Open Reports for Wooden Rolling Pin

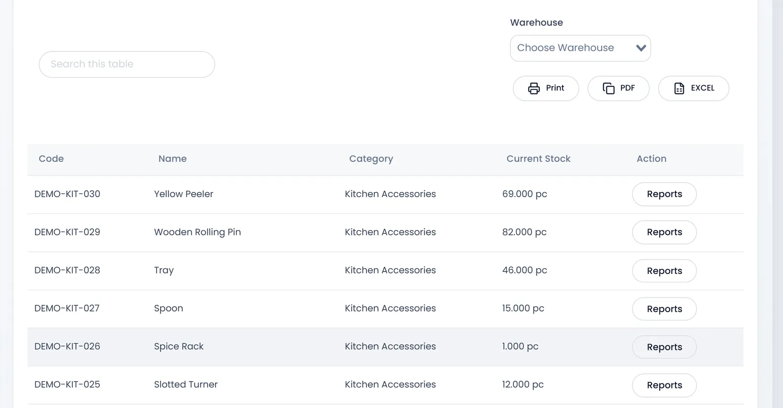tap(664, 232)
